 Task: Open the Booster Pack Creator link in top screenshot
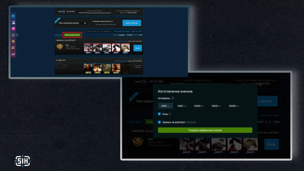pyautogui.click(x=137, y=31)
